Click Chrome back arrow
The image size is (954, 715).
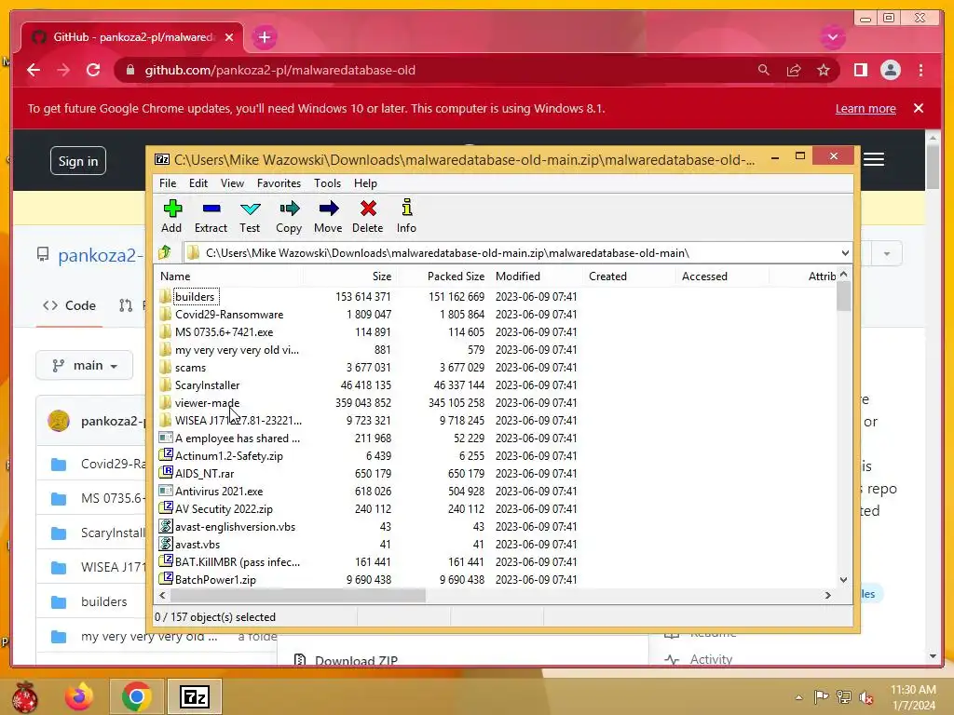34,70
